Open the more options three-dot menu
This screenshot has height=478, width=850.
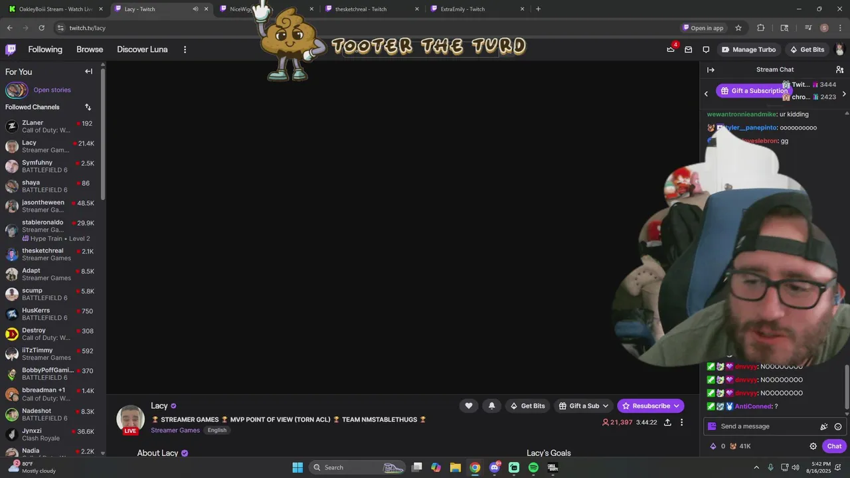click(185, 49)
